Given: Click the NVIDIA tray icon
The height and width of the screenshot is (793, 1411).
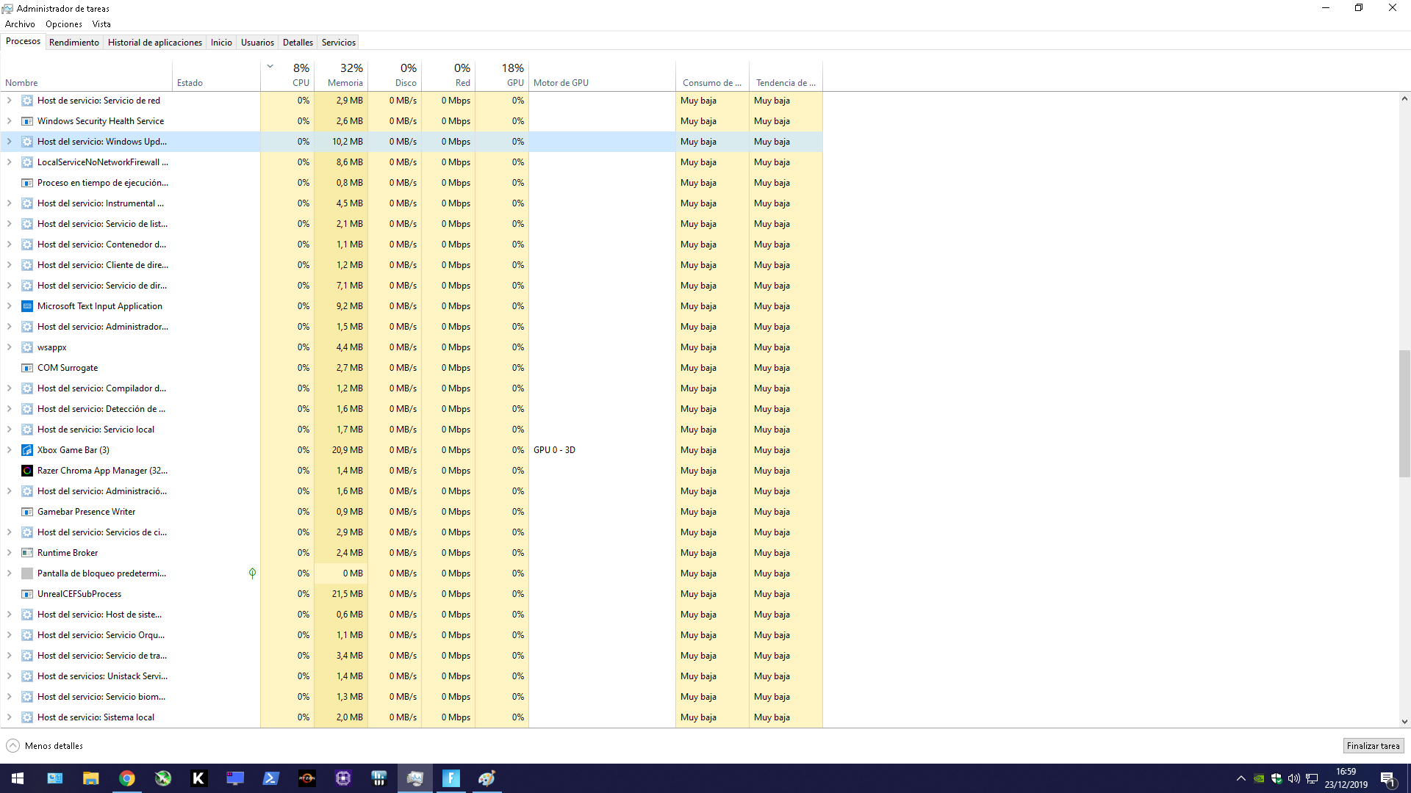Looking at the screenshot, I should coord(1259,778).
